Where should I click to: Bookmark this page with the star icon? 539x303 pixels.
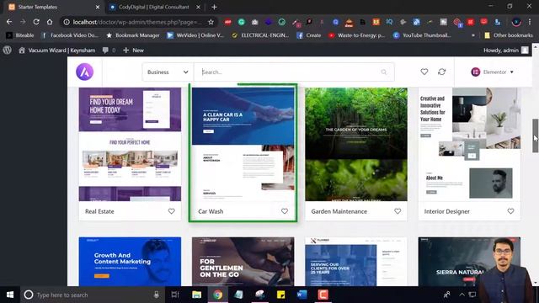click(x=211, y=22)
